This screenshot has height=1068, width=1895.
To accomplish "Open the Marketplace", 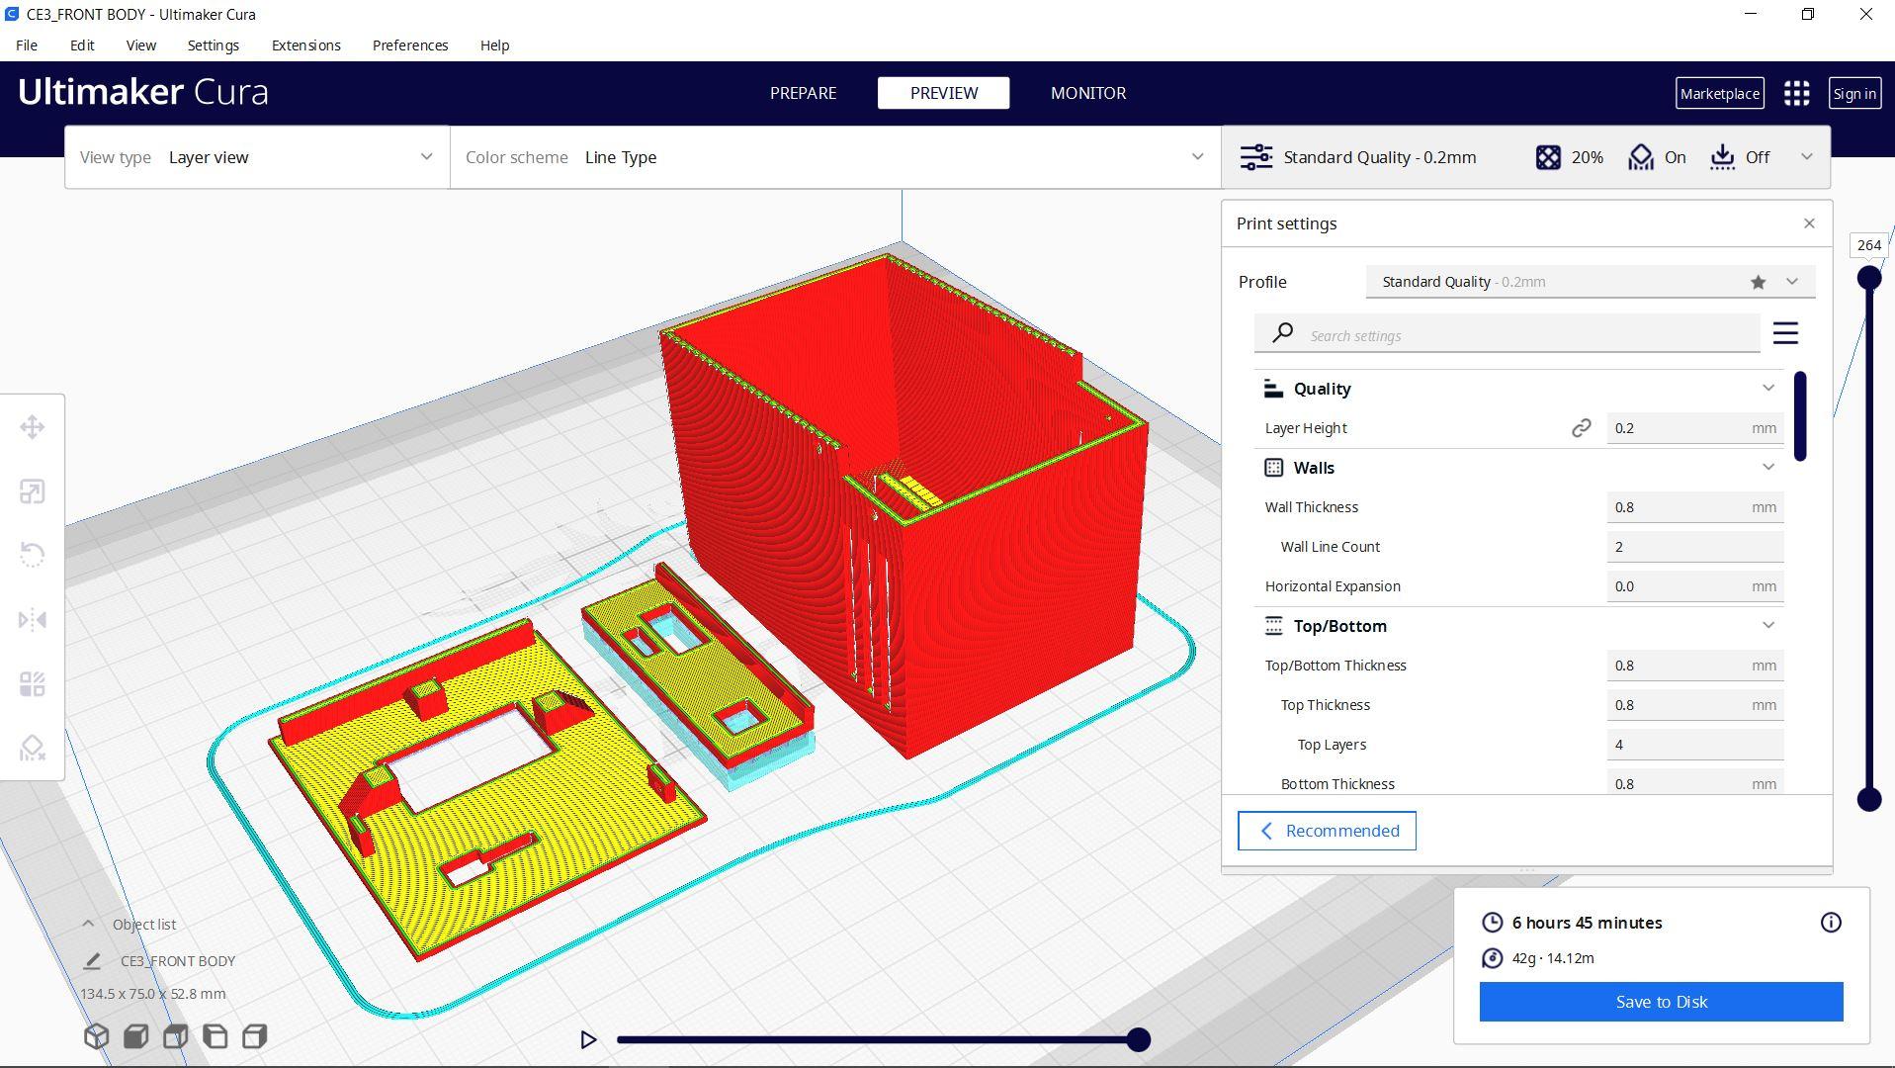I will click(x=1720, y=93).
